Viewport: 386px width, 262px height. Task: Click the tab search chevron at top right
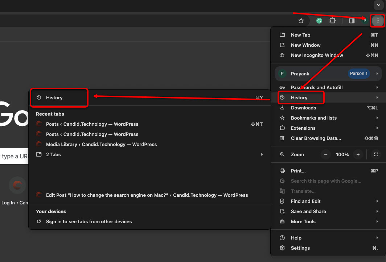tap(378, 5)
